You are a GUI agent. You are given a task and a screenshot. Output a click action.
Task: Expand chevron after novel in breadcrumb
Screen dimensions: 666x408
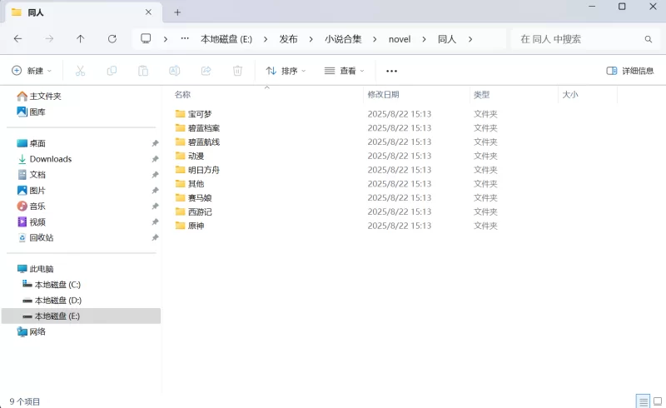click(424, 39)
